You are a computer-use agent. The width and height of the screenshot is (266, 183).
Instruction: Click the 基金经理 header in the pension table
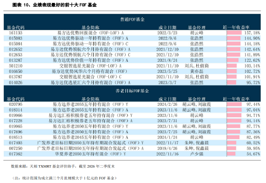click(x=197, y=99)
